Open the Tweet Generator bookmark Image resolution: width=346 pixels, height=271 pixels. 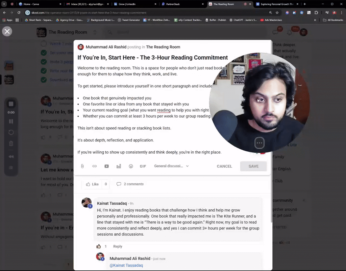[x=129, y=20]
